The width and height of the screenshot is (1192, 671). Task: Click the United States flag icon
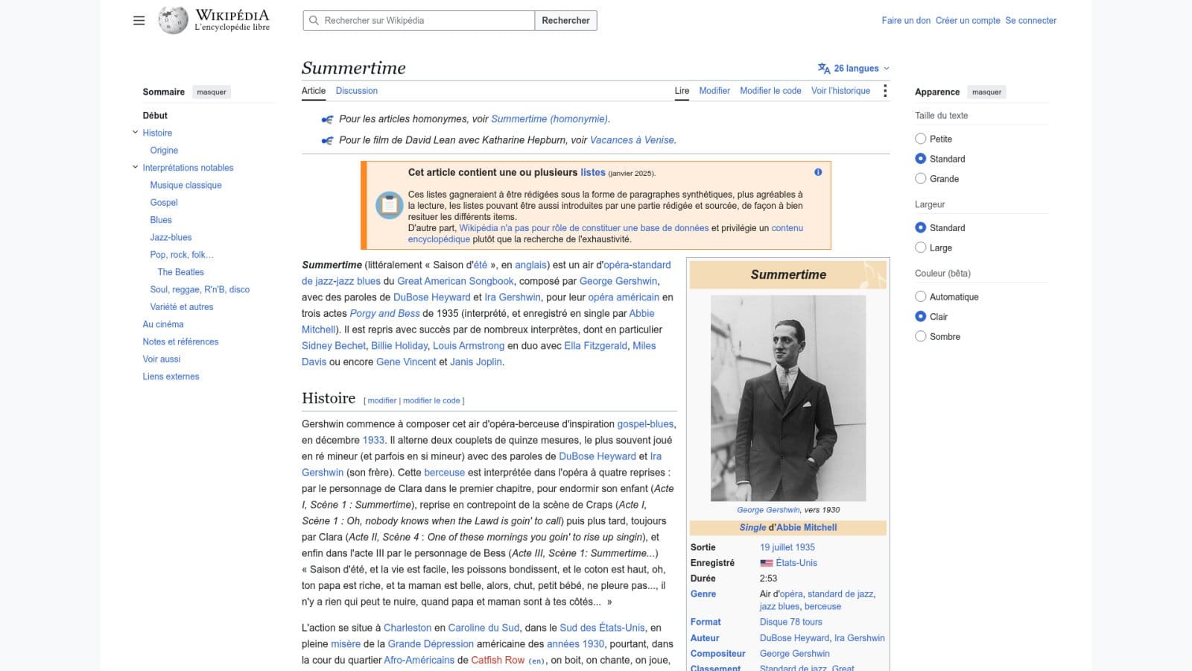(x=767, y=563)
